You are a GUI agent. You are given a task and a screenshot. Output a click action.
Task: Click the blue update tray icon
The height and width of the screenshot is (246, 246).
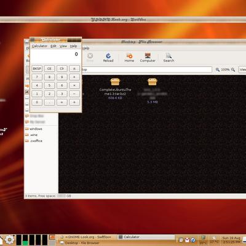[x=193, y=240]
